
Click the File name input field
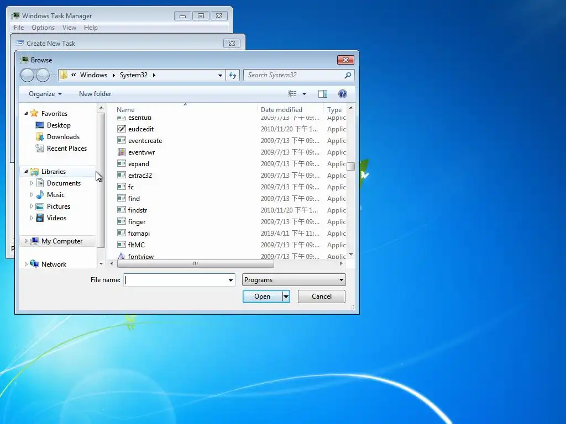pyautogui.click(x=175, y=280)
